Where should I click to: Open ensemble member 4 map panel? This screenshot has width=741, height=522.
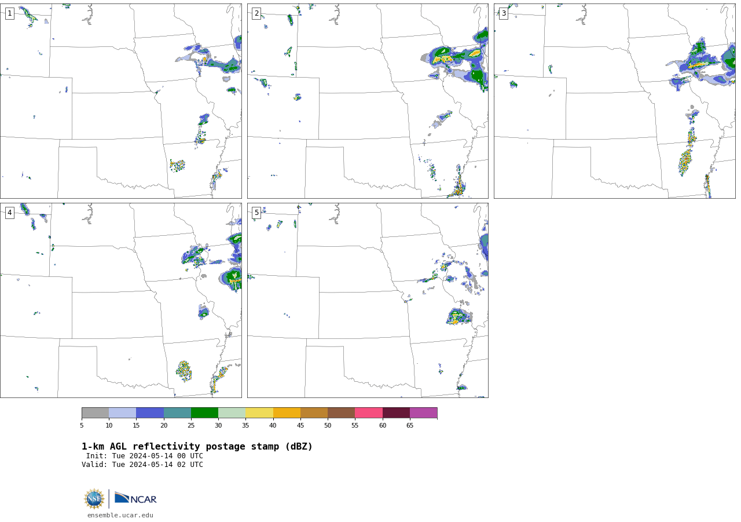click(120, 300)
